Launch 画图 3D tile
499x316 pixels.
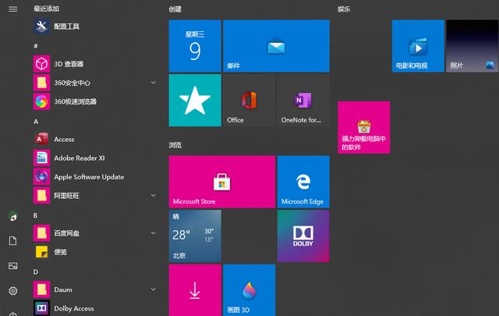(249, 290)
